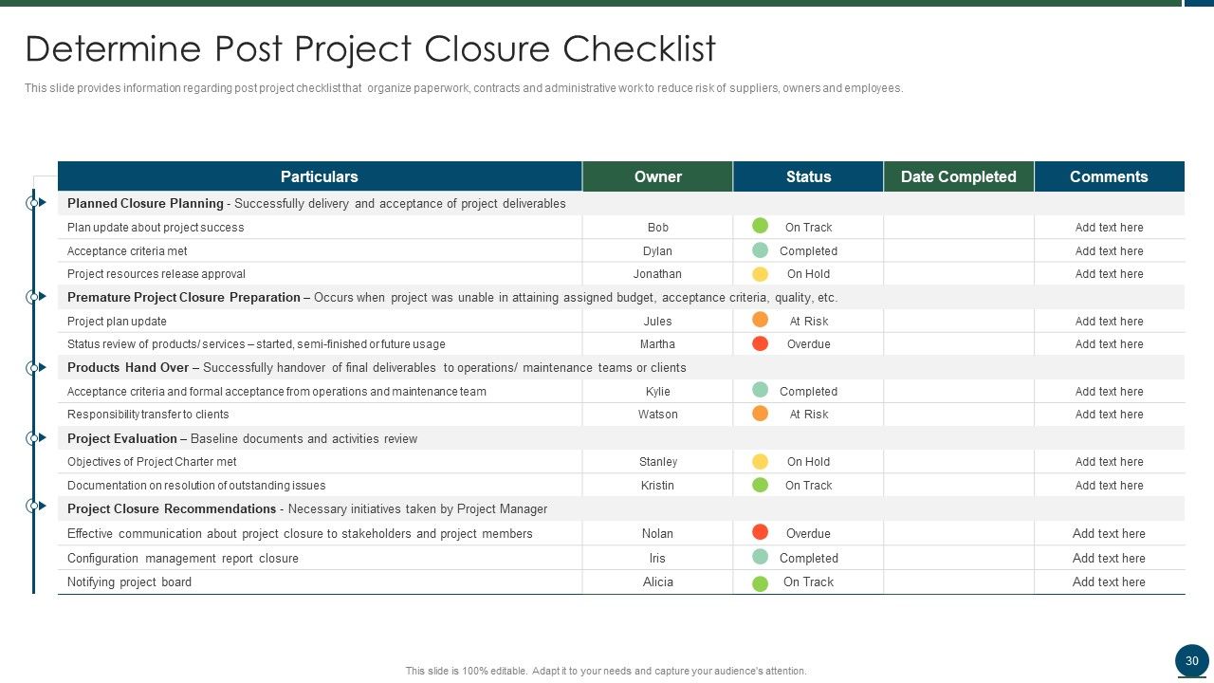This screenshot has height=683, width=1214.
Task: Click the Overdue dot in Nolan's row
Action: click(x=760, y=532)
